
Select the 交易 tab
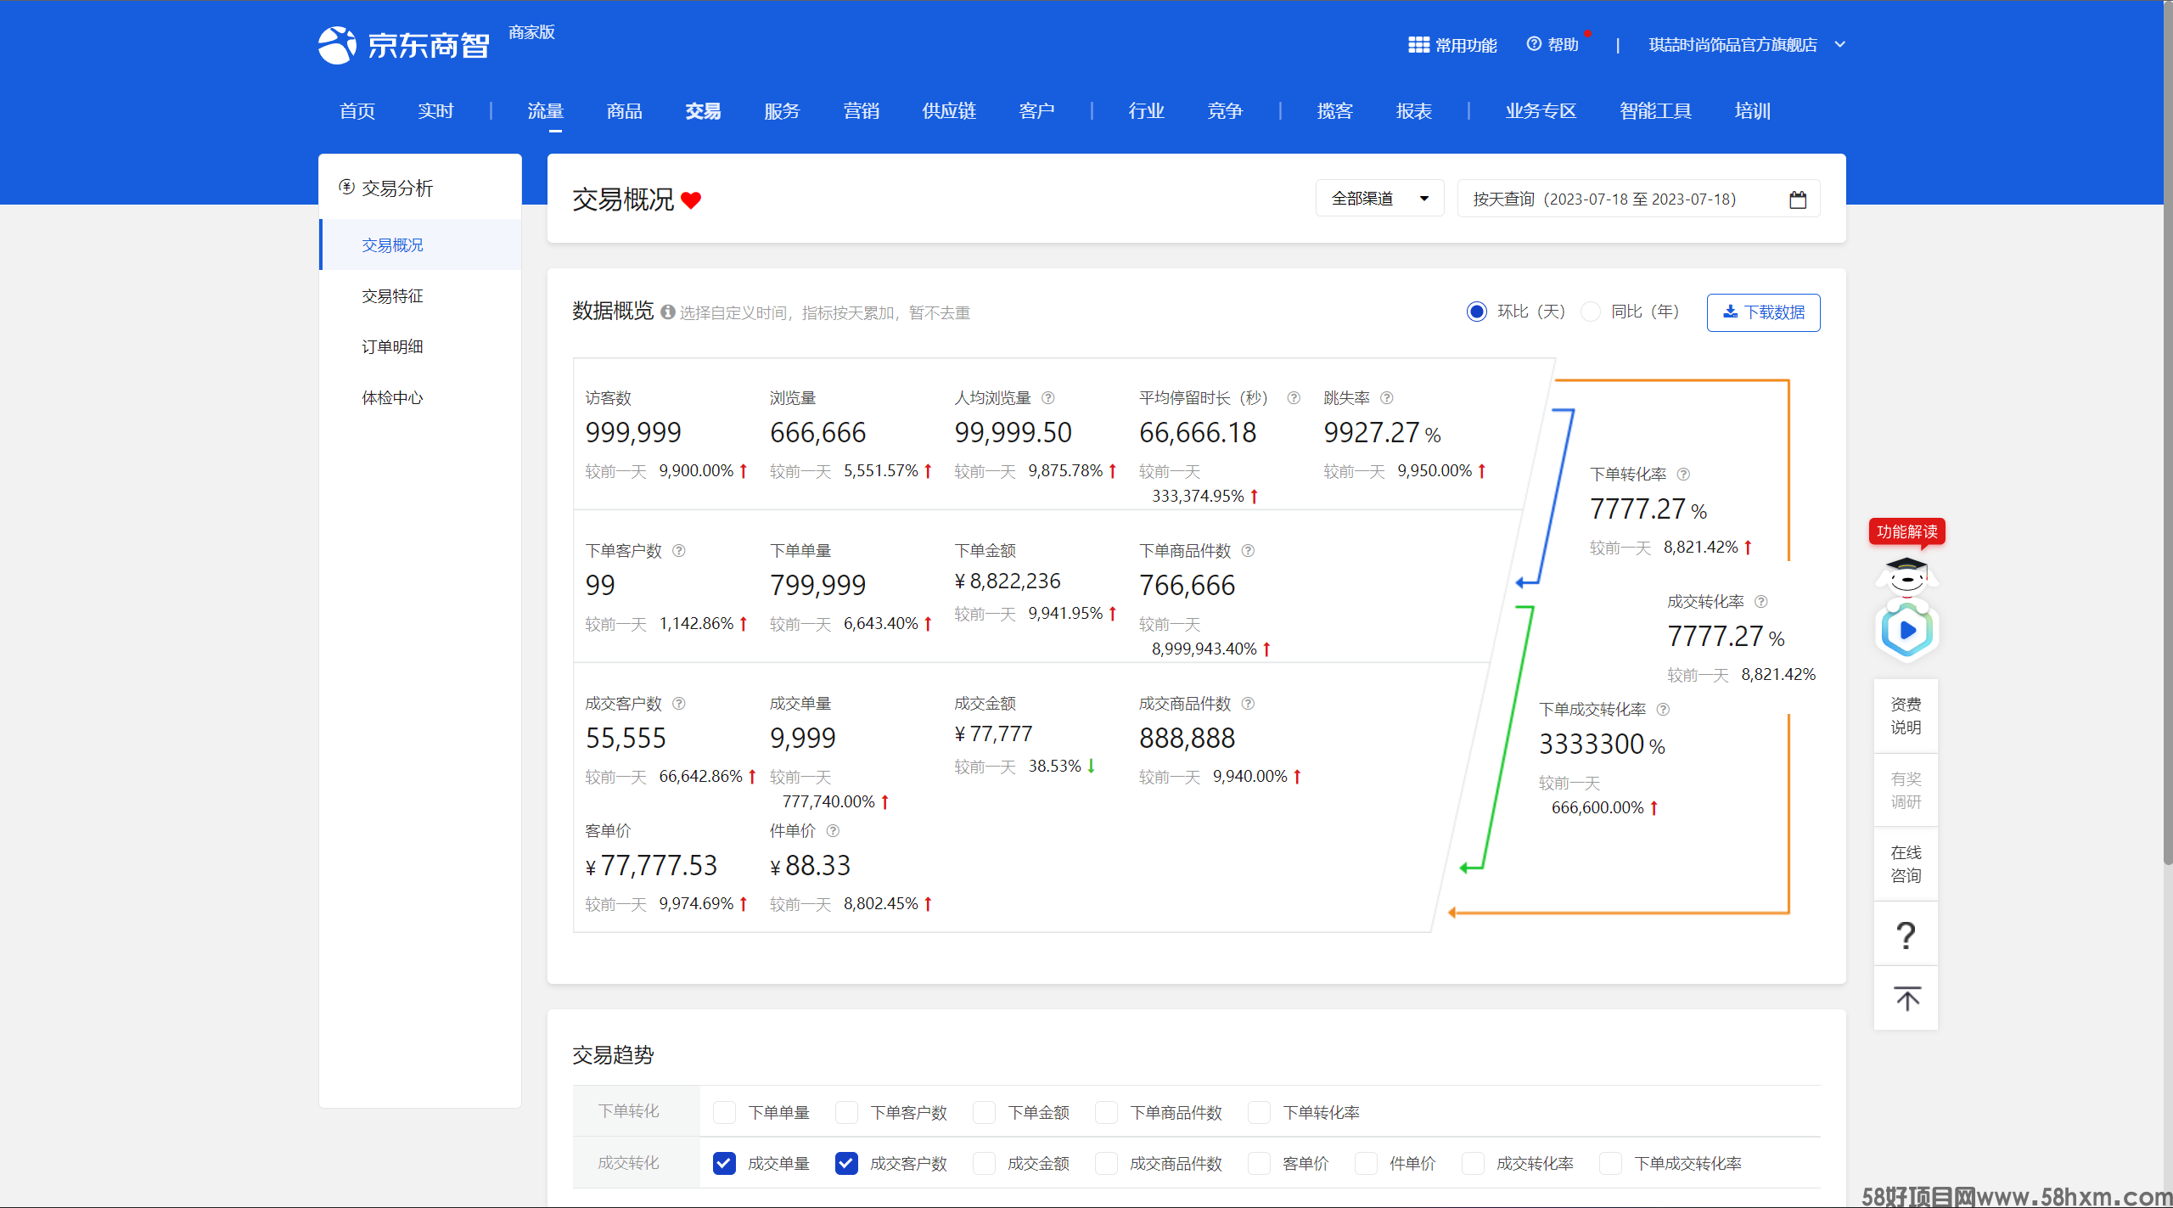click(703, 111)
